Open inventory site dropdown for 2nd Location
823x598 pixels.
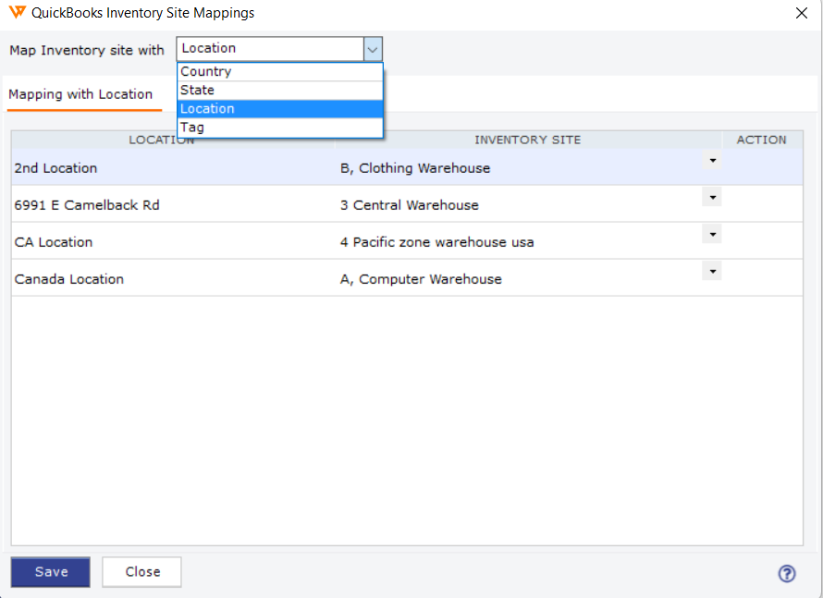click(712, 161)
